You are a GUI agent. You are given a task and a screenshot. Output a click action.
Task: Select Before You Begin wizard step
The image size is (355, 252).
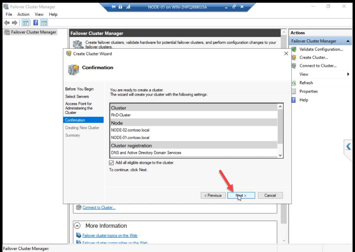click(x=79, y=89)
